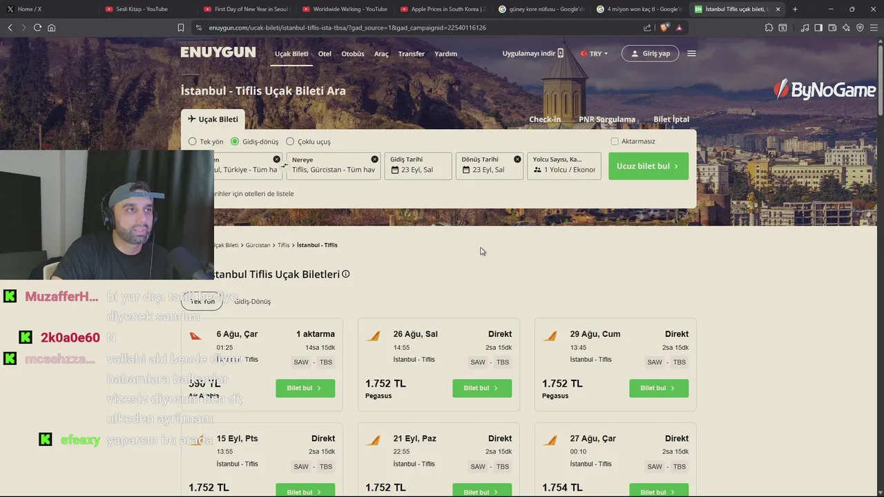Open the PNR Sorgulama link
The width and height of the screenshot is (884, 497).
[x=607, y=119]
